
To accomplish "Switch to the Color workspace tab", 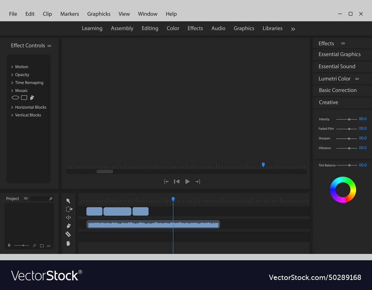I will [x=173, y=28].
